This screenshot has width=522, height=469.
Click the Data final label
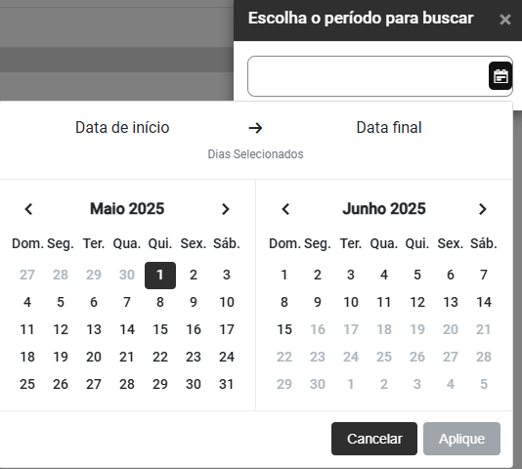click(x=389, y=127)
